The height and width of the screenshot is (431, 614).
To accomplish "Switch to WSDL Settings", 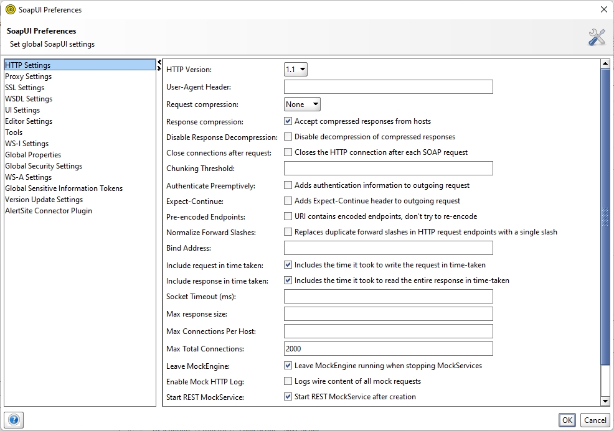I will (80, 98).
